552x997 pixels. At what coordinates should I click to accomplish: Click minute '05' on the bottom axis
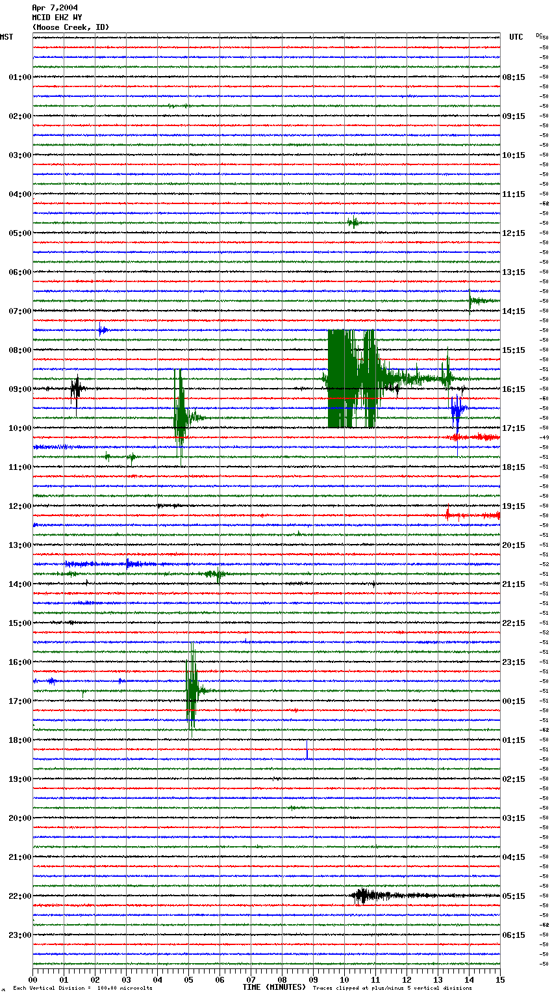(x=188, y=979)
